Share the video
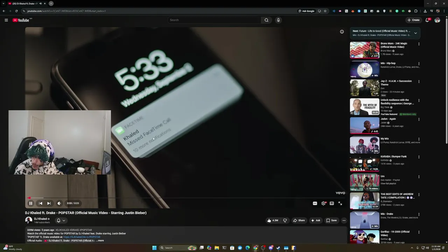The width and height of the screenshot is (448, 252). 299,220
